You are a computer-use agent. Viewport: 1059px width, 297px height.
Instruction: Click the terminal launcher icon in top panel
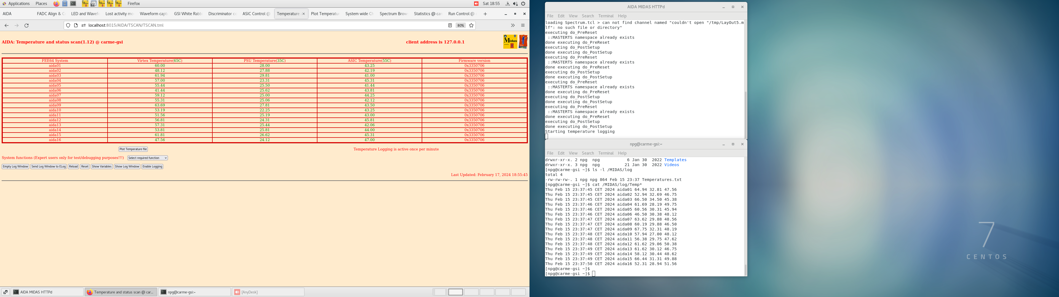coord(73,4)
